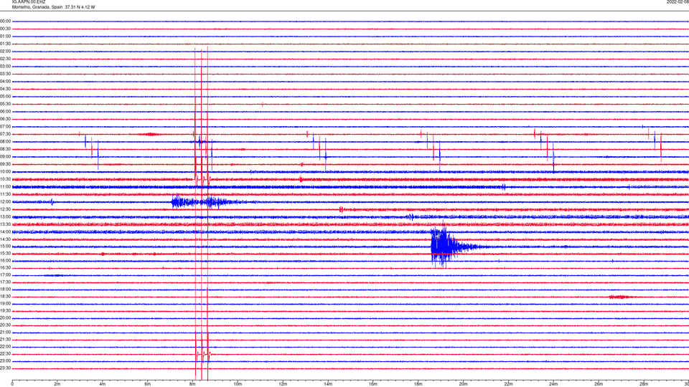689x387 pixels.
Task: Select the 14:30 trace time label
Action: 5,239
